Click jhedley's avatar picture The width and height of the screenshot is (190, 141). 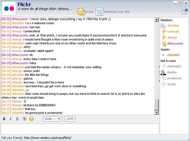163,73
